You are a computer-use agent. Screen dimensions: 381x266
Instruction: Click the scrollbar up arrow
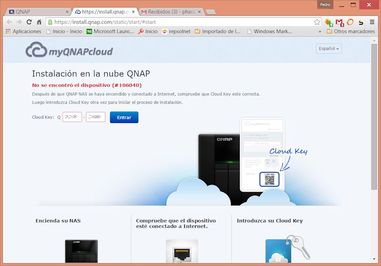tap(374, 41)
